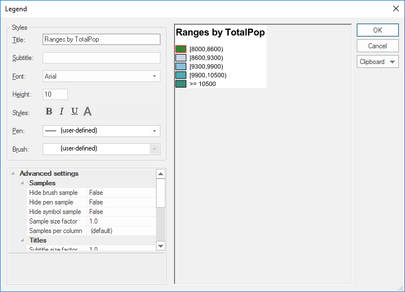This screenshot has height=292, width=405.
Task: Click the Cancel button
Action: tap(378, 46)
